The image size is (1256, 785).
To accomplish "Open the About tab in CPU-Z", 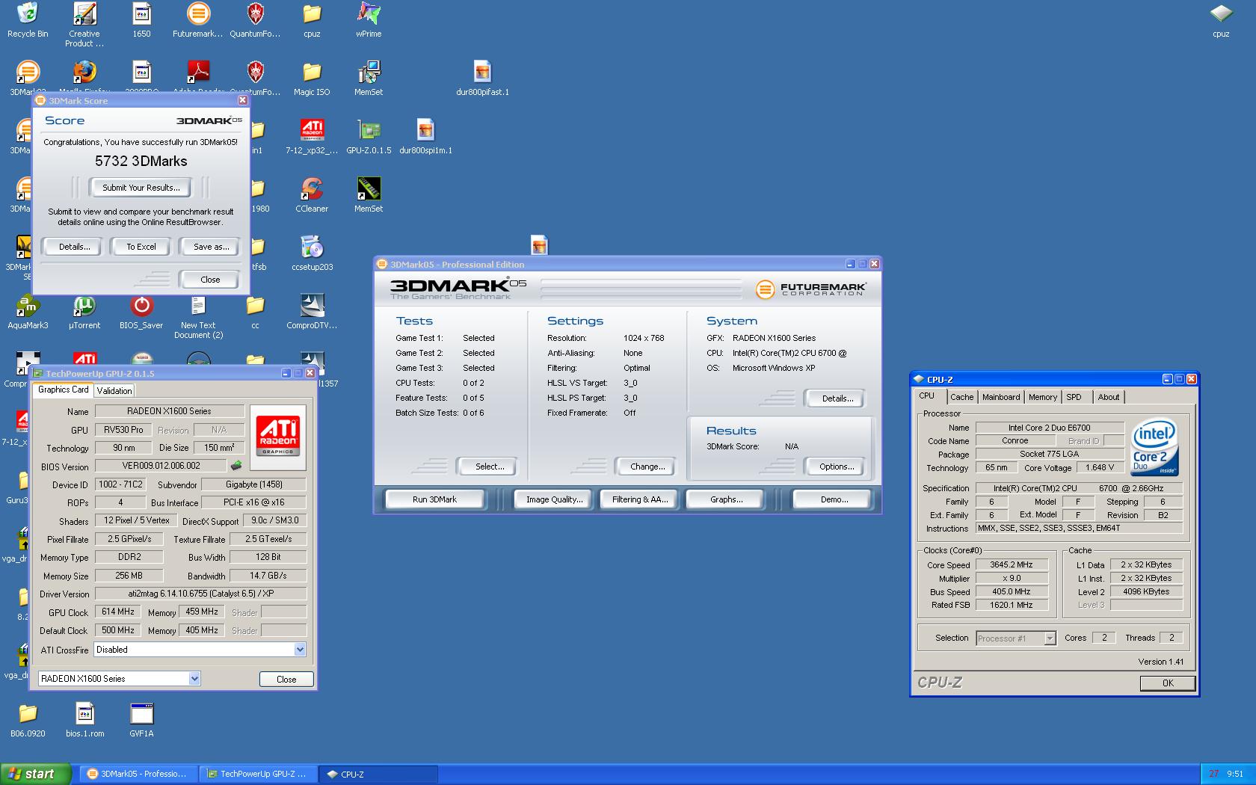I will 1109,398.
